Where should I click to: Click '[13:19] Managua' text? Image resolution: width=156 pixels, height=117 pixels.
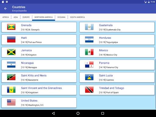29,67
